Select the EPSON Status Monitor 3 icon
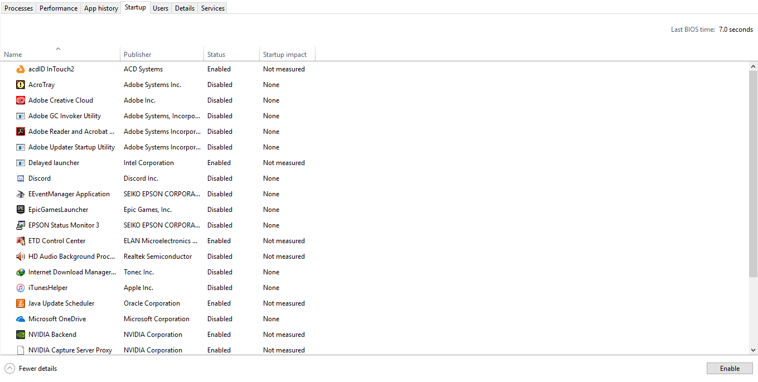The image size is (758, 382). point(21,225)
